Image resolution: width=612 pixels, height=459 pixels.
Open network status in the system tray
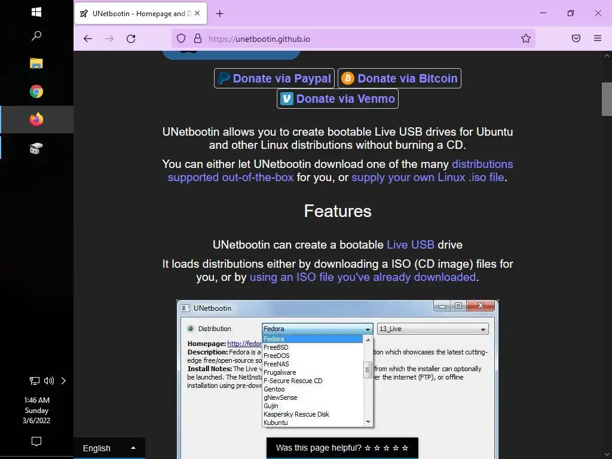click(35, 381)
